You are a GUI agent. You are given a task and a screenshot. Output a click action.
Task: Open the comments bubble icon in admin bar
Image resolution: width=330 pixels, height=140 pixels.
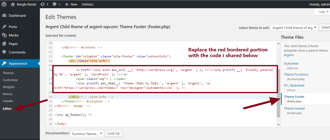pos(54,4)
